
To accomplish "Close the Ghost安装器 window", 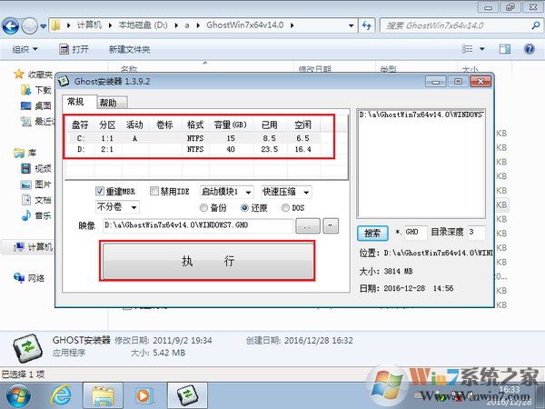I will coord(481,82).
